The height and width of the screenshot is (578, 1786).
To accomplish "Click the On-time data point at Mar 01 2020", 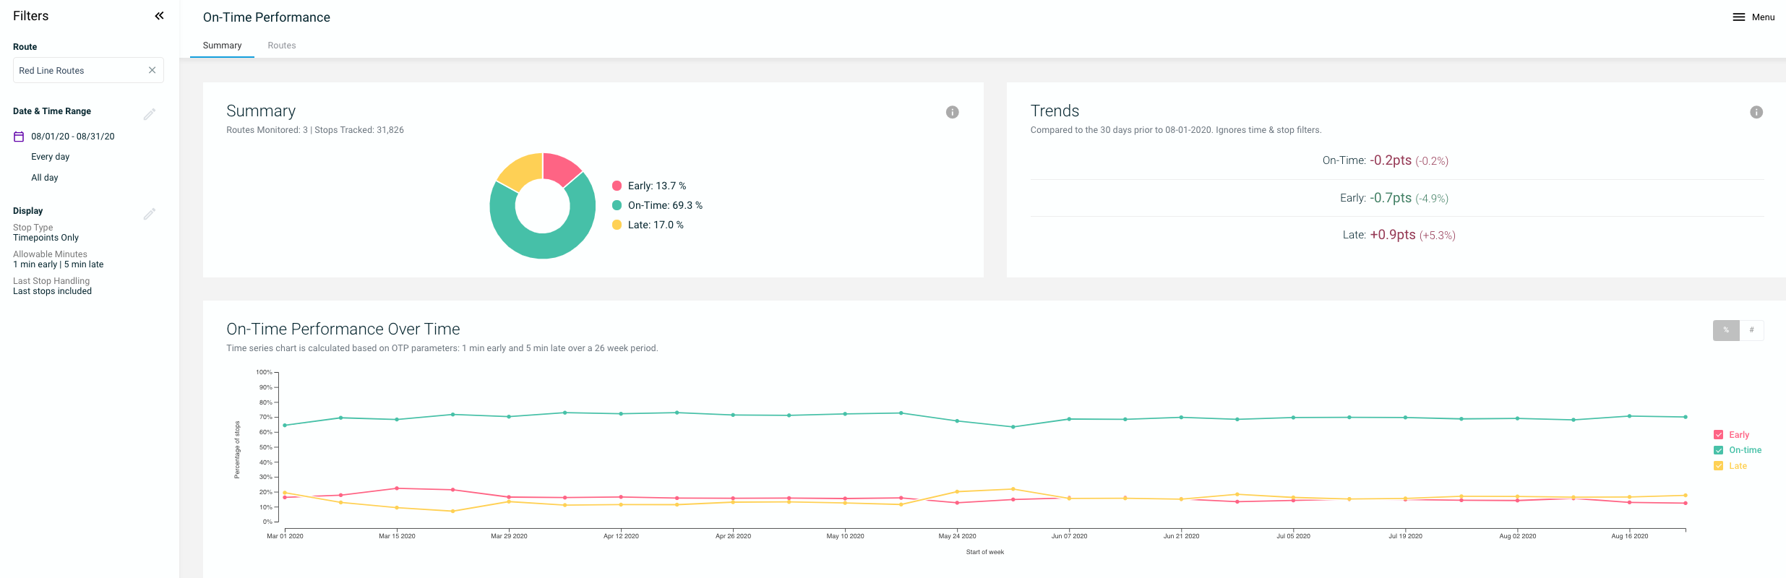I will coord(285,426).
